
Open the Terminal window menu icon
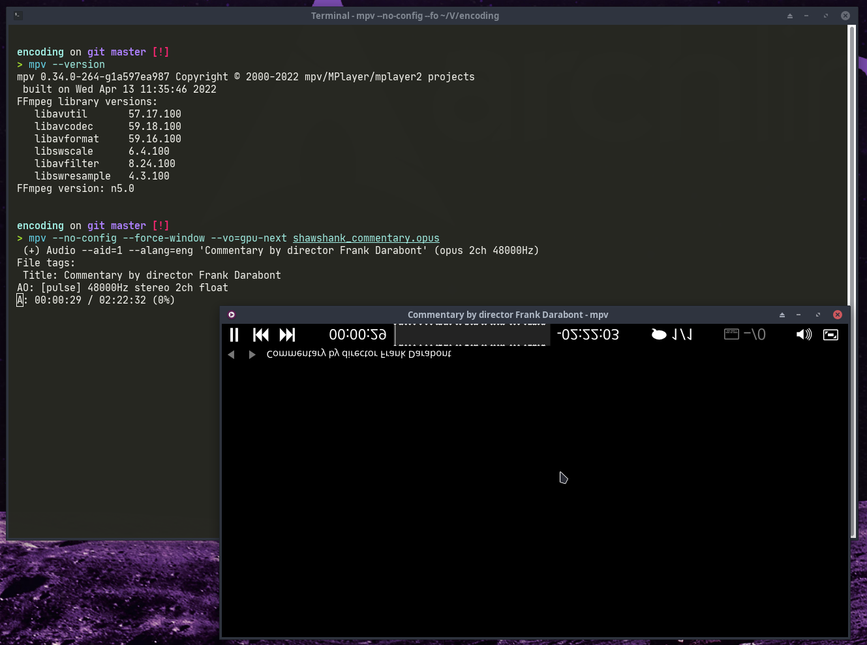[17, 15]
